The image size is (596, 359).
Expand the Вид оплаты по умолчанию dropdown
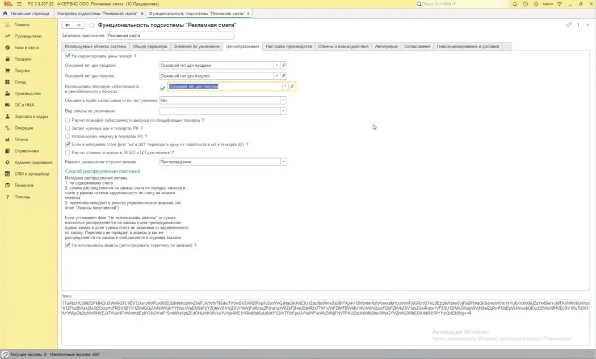click(x=283, y=111)
